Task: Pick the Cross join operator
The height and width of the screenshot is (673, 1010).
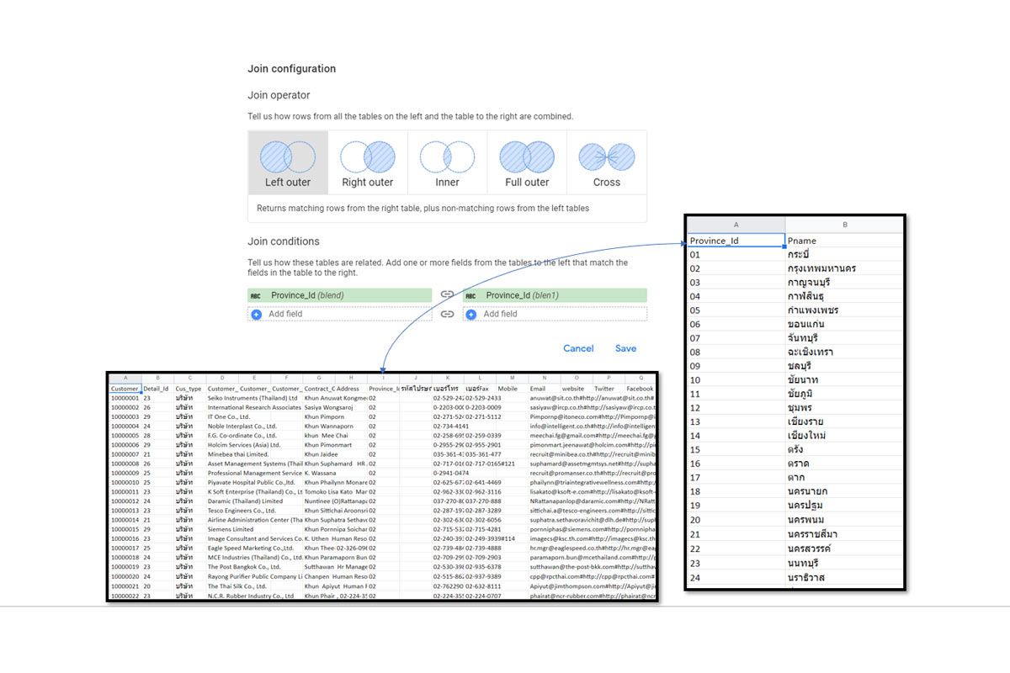Action: tap(607, 163)
